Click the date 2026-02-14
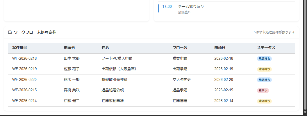Viewport: 307px width, 116px height. [x=224, y=101]
